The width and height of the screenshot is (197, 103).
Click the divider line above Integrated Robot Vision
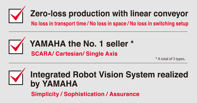[98, 63]
